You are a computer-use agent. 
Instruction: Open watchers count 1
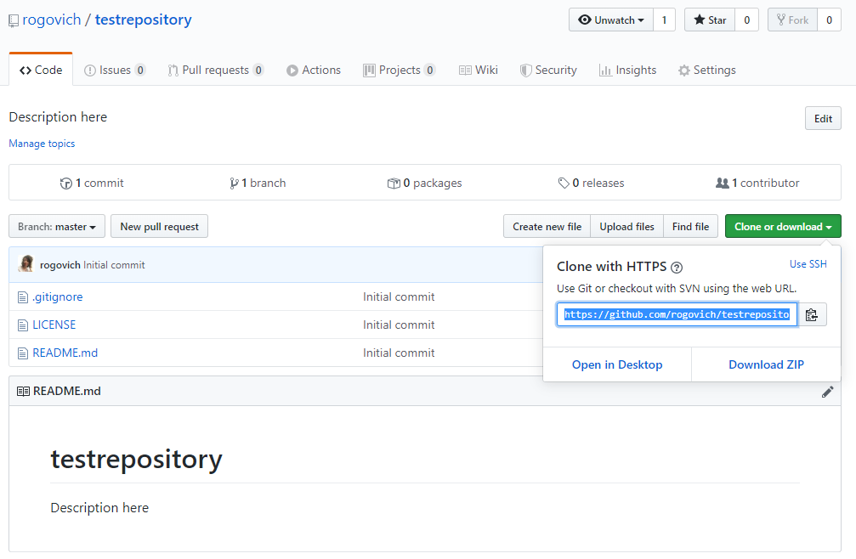665,20
